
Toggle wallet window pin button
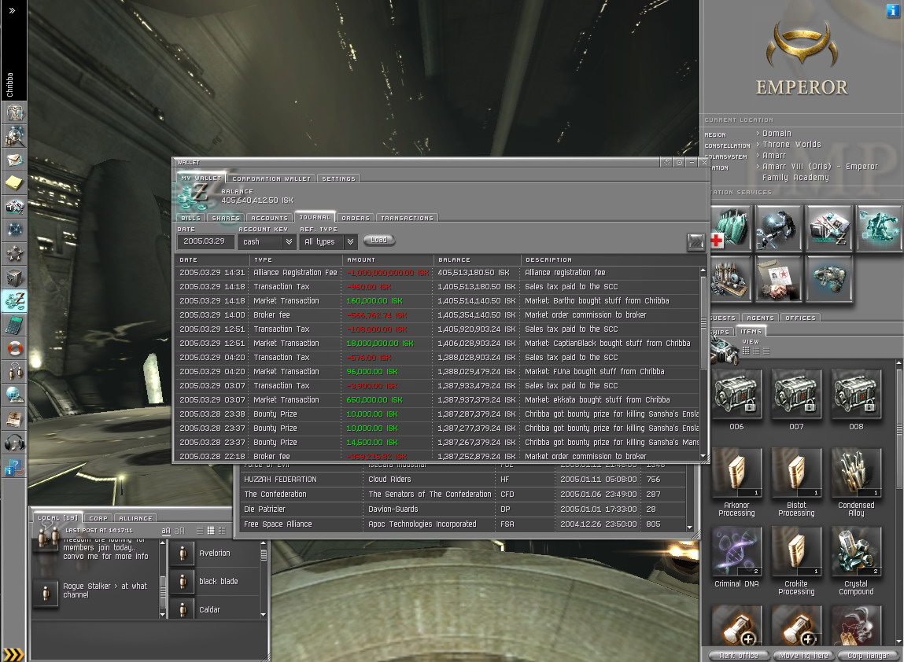pyautogui.click(x=679, y=163)
